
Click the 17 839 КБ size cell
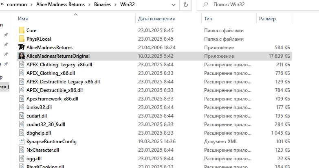tap(279, 56)
